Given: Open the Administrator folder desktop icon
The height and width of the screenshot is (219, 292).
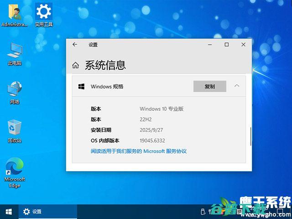Looking at the screenshot, I should (x=15, y=15).
